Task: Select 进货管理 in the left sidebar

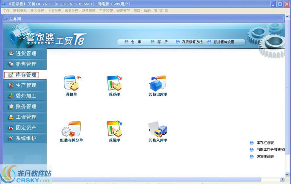Action: pyautogui.click(x=25, y=54)
